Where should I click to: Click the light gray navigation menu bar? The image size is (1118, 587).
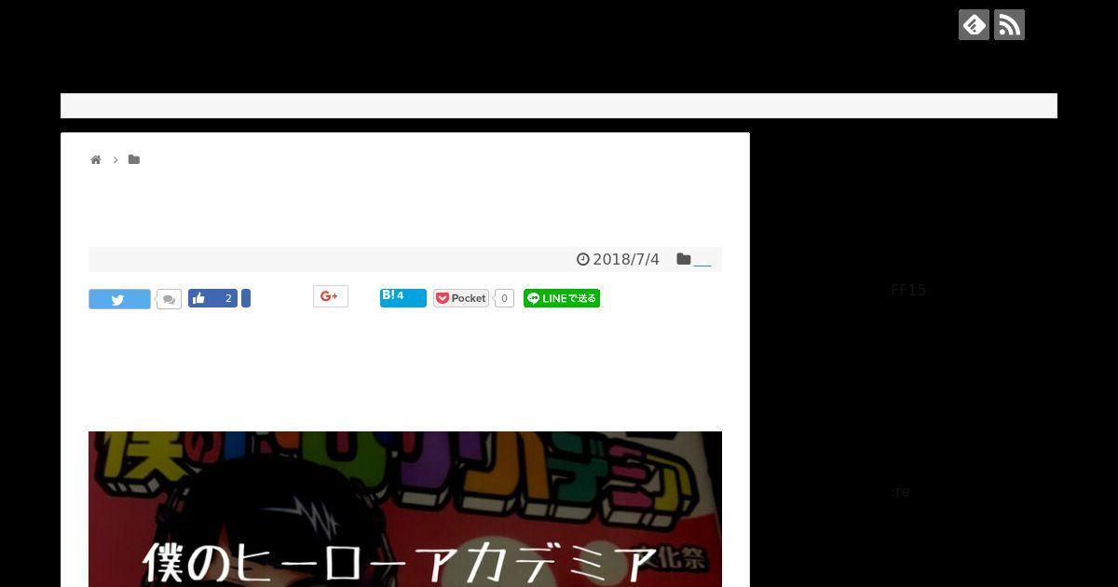[x=559, y=105]
